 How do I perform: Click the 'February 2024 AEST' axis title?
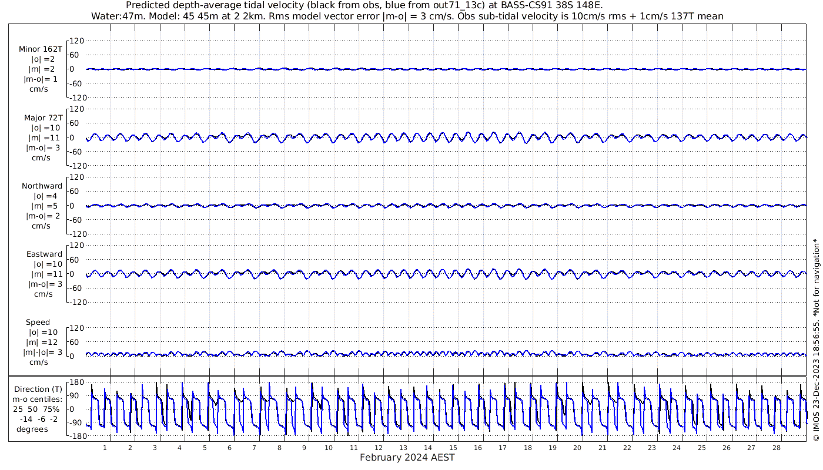pos(407,458)
